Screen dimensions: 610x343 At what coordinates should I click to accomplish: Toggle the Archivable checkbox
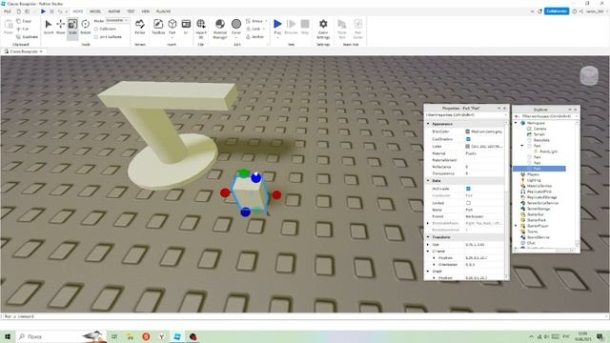point(468,189)
